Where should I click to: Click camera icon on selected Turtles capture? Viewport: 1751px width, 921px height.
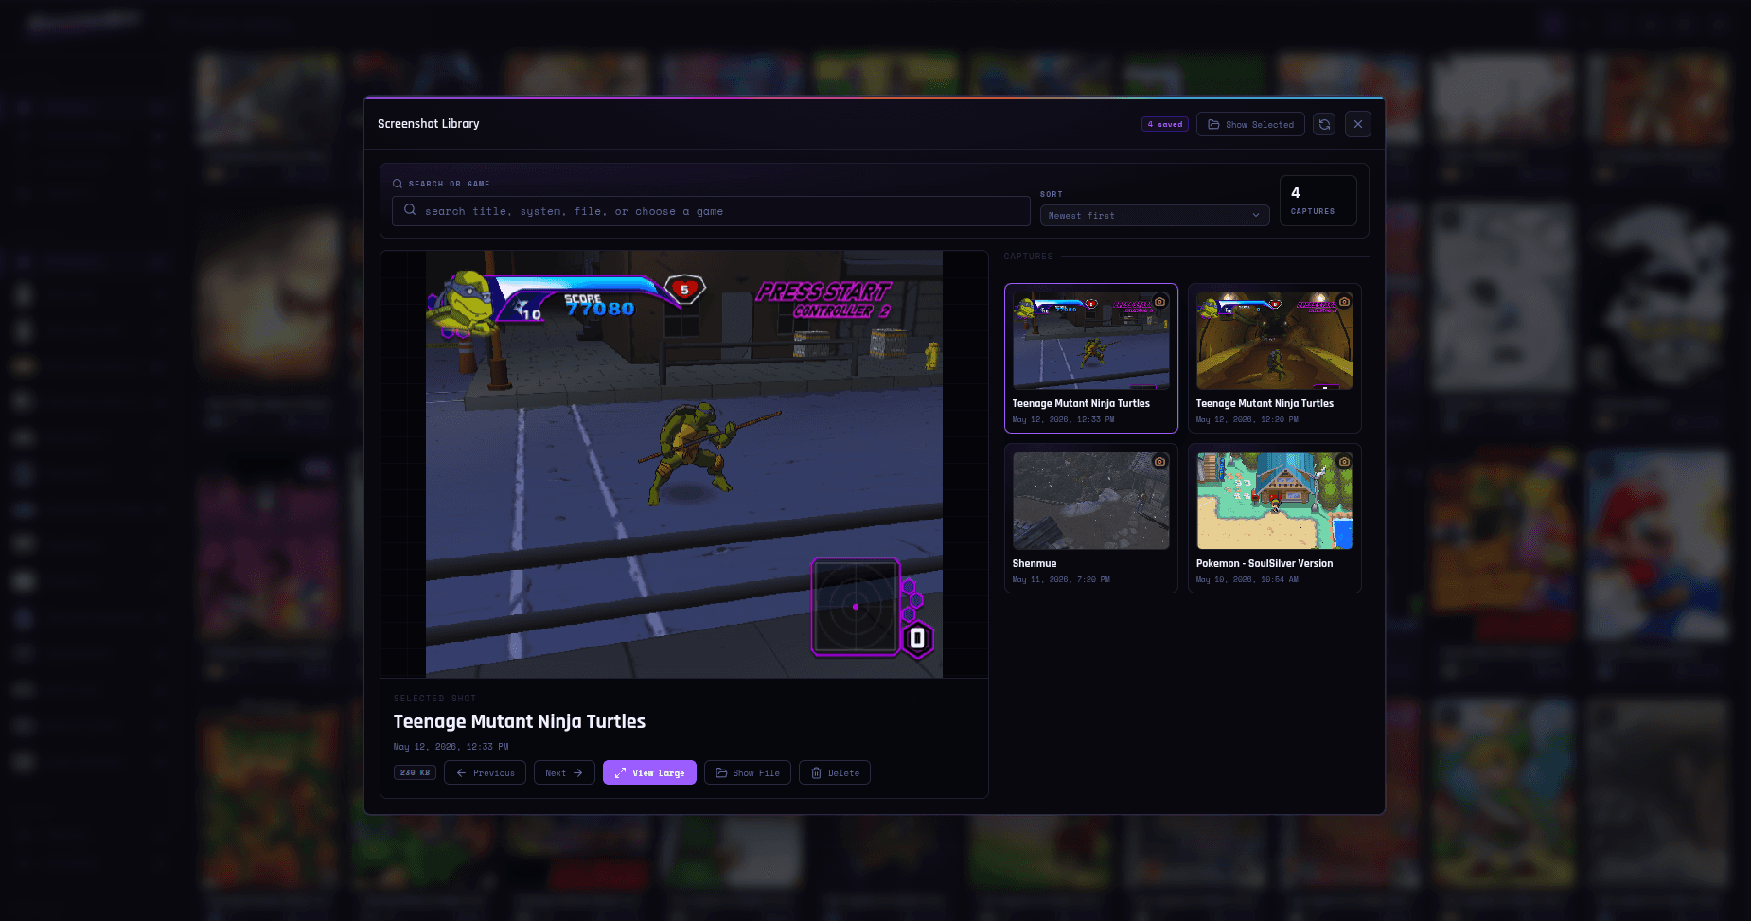pyautogui.click(x=1159, y=302)
